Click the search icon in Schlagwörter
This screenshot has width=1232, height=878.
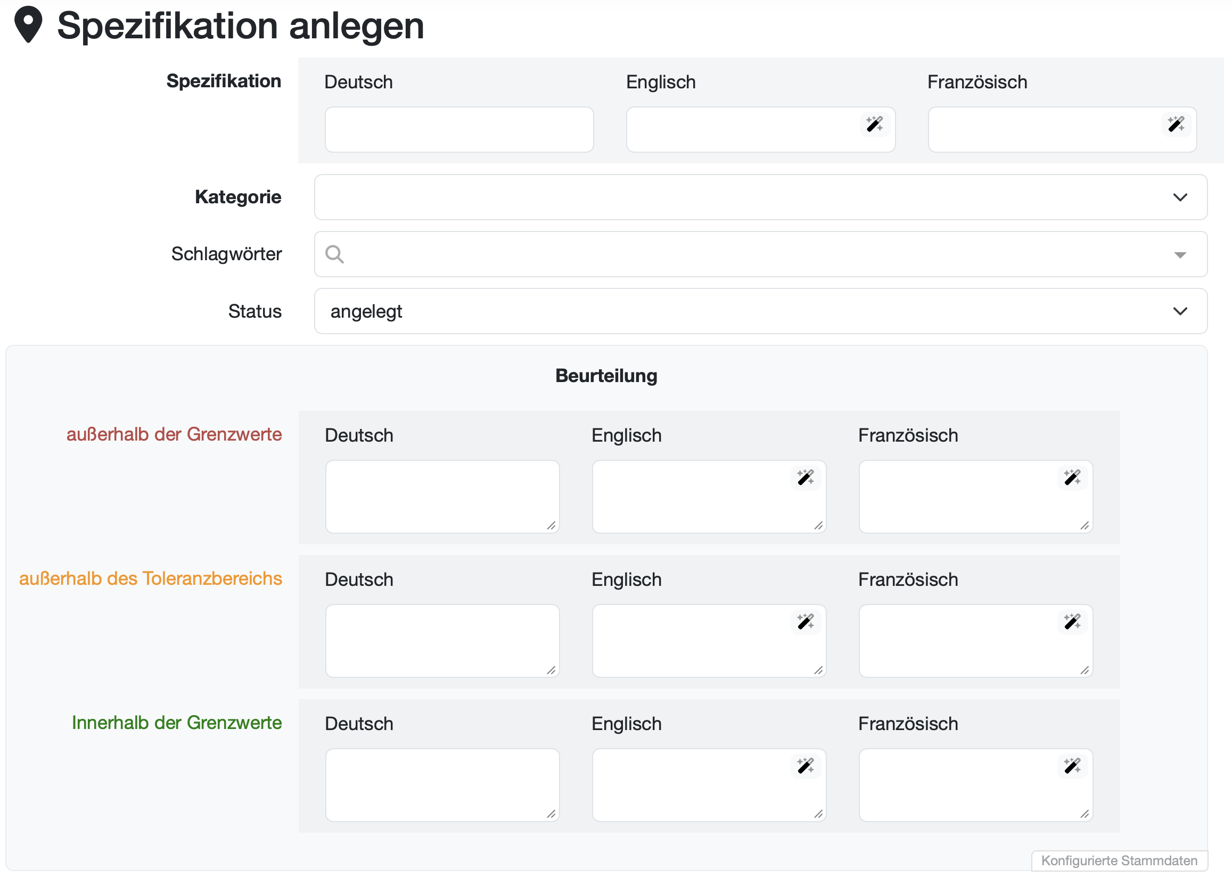334,254
